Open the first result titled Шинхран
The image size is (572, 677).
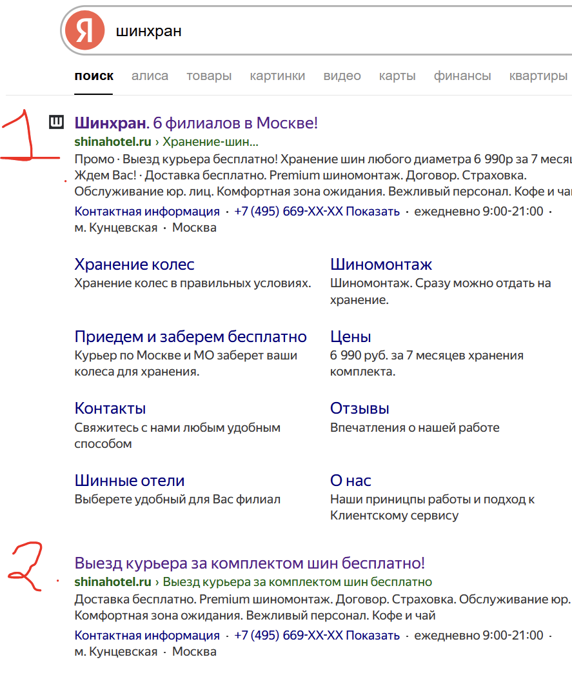[196, 123]
